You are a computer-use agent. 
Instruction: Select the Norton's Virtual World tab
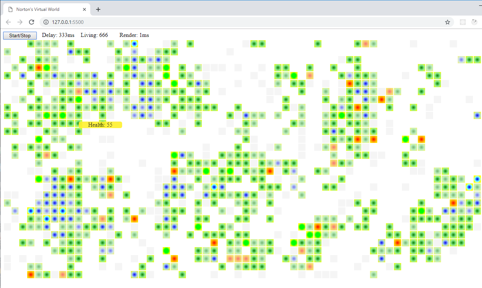coord(43,9)
